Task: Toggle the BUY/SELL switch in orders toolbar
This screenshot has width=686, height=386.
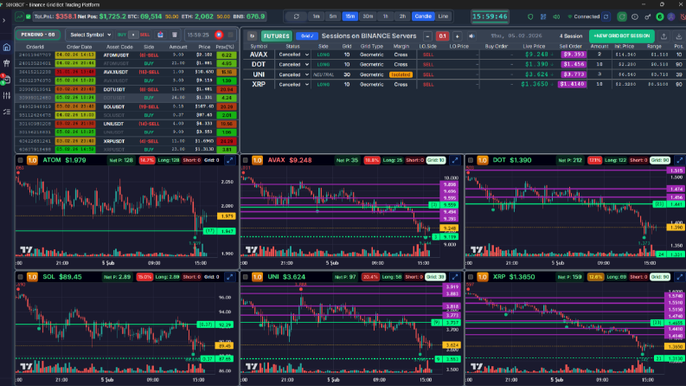Action: coord(133,35)
